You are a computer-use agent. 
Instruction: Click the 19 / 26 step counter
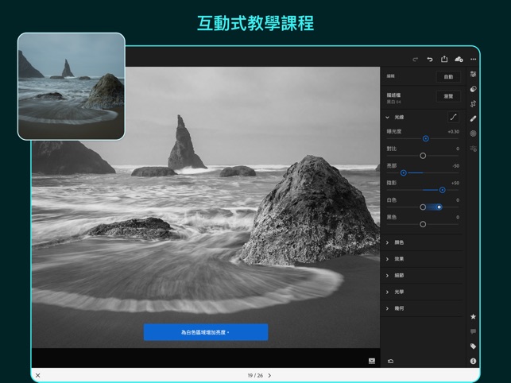pyautogui.click(x=255, y=376)
